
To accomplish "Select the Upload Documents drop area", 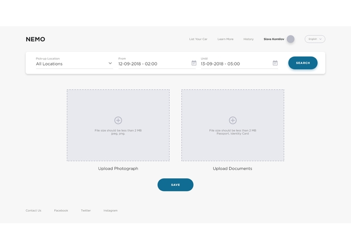I will 233,126.
